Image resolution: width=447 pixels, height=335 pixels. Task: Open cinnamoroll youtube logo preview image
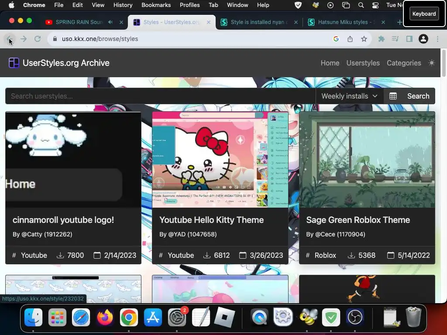73,160
